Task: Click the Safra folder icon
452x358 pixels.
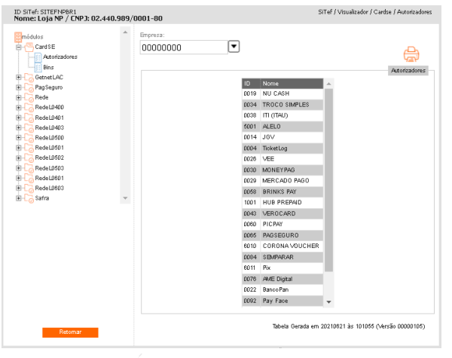Action: [28, 198]
